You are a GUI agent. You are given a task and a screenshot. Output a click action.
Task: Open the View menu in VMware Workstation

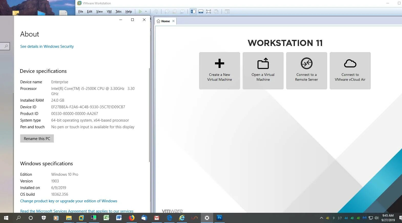[x=99, y=11]
